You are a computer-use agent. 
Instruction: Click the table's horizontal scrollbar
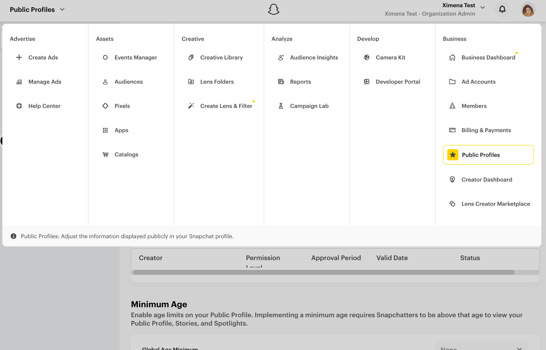click(x=324, y=272)
